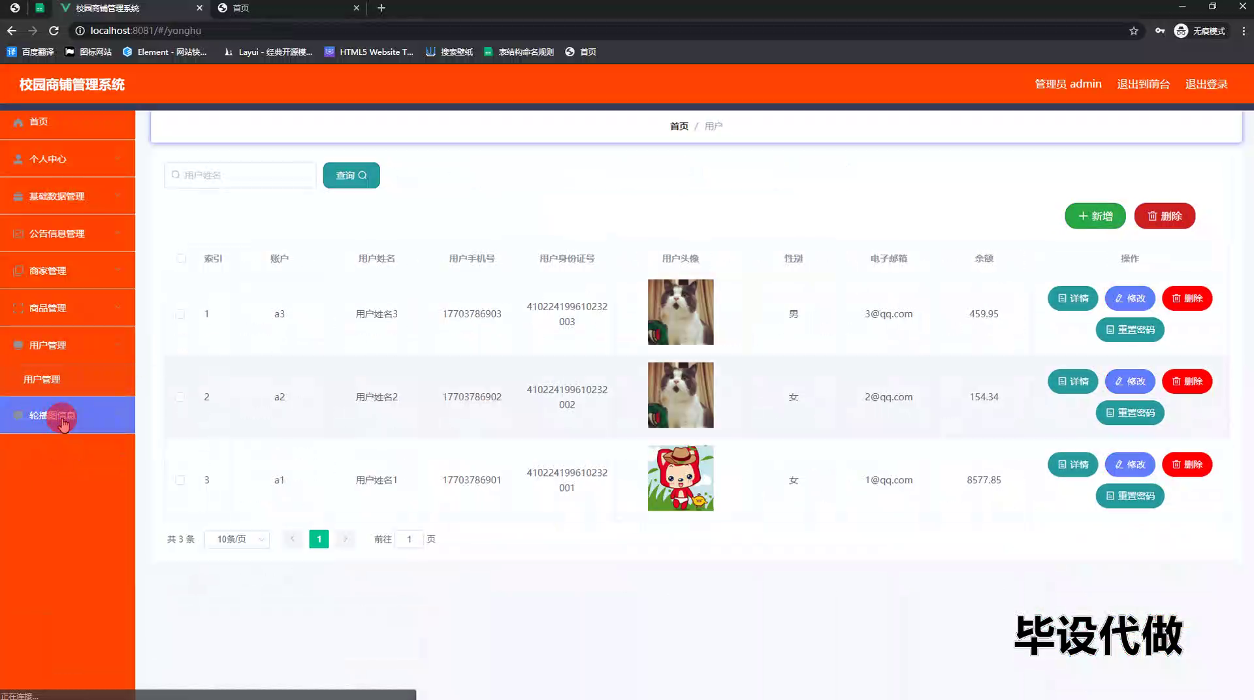
Task: Click the icon beside 商品管理
Action: pyautogui.click(x=18, y=308)
